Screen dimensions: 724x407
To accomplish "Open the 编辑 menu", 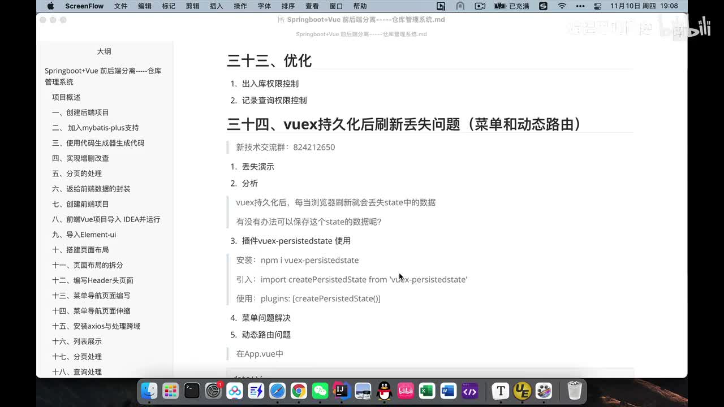I will [145, 6].
